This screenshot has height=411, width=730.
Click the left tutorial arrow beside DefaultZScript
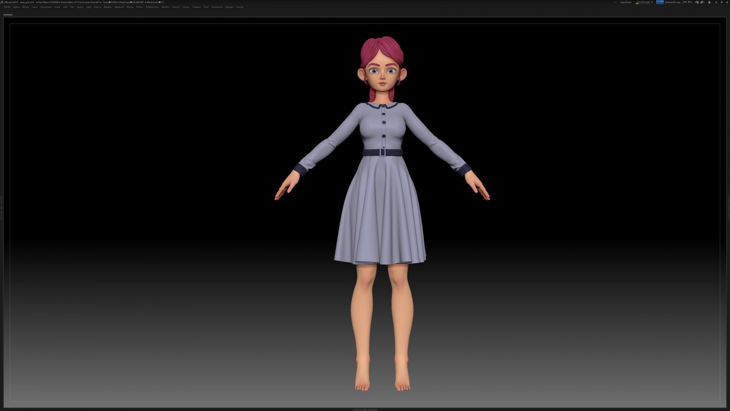[x=684, y=2]
